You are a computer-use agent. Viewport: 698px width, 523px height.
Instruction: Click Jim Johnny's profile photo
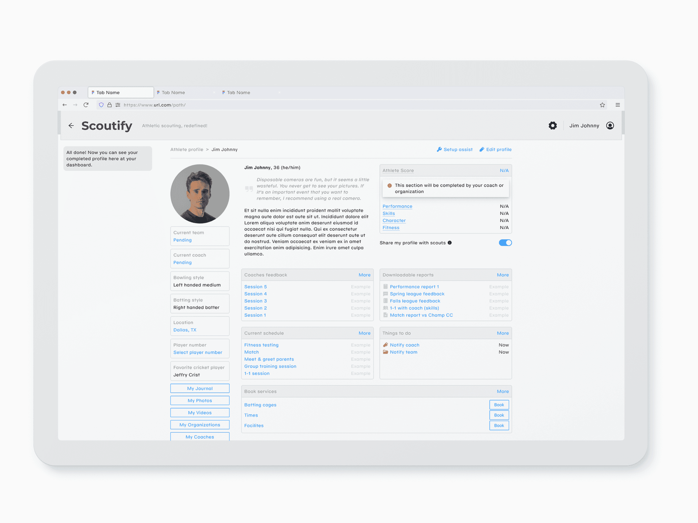pos(200,194)
